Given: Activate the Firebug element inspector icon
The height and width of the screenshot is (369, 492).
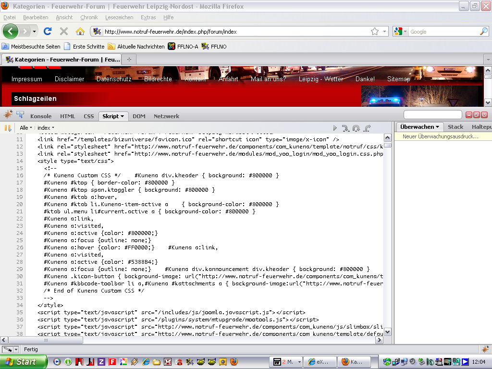Looking at the screenshot, I should tap(20, 115).
